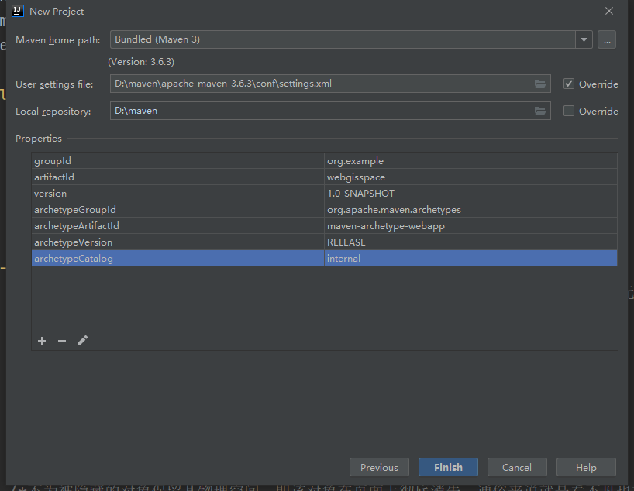The image size is (634, 491).
Task: Enable Override for Local repository
Action: point(568,111)
